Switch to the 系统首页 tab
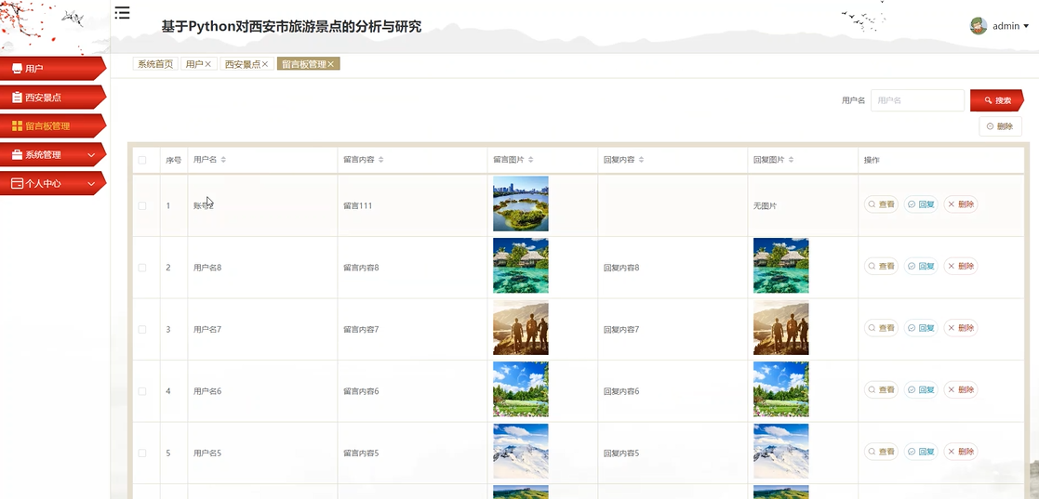Viewport: 1039px width, 499px height. click(155, 64)
